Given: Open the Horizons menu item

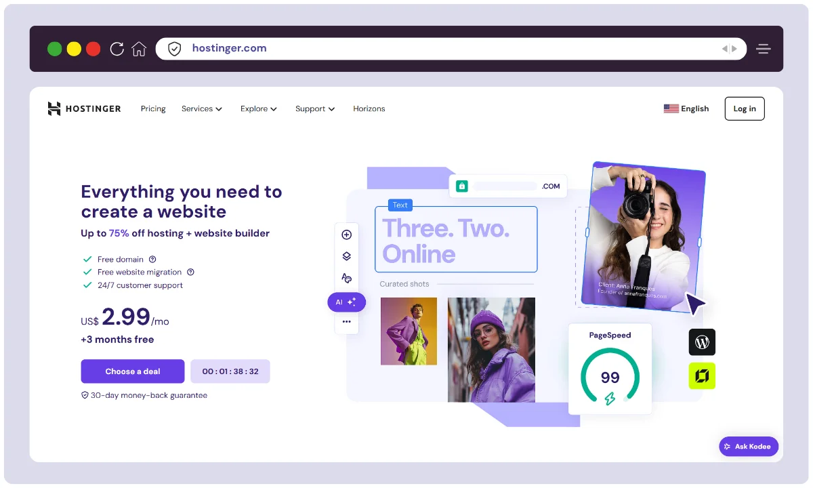Looking at the screenshot, I should pos(369,108).
